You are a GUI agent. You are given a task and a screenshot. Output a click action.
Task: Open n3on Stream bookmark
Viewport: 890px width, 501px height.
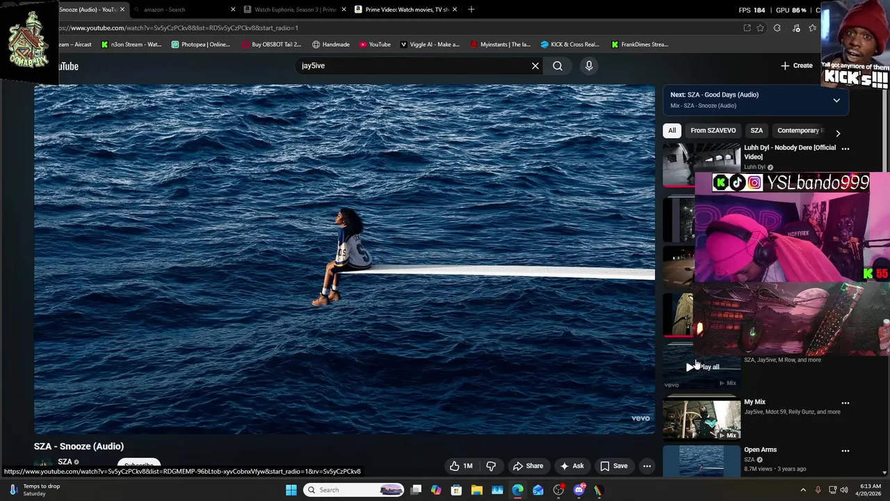[131, 45]
